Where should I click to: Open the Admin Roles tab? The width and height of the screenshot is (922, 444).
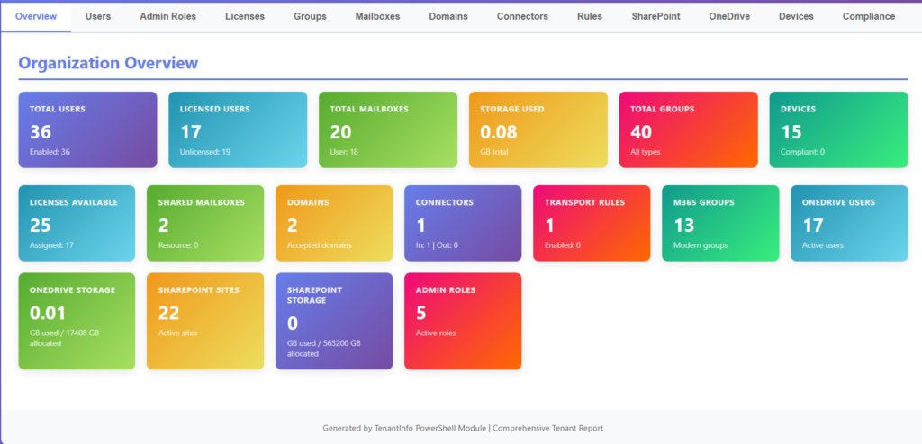[x=167, y=16]
